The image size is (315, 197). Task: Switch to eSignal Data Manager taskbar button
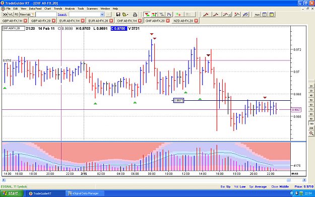point(85,193)
